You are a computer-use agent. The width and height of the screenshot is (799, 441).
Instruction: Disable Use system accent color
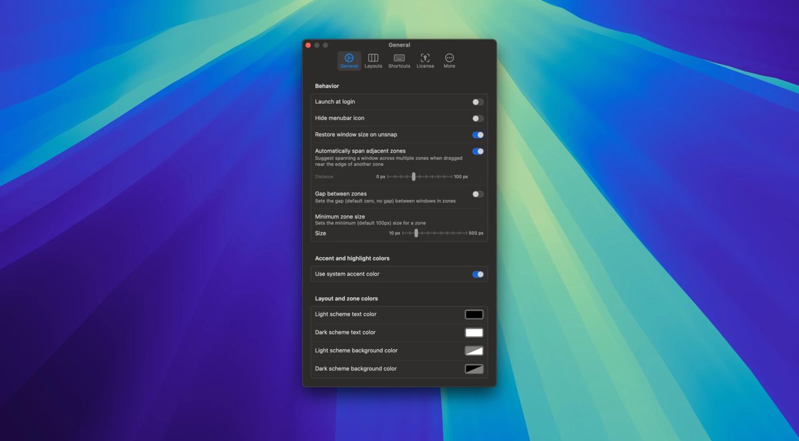(477, 274)
